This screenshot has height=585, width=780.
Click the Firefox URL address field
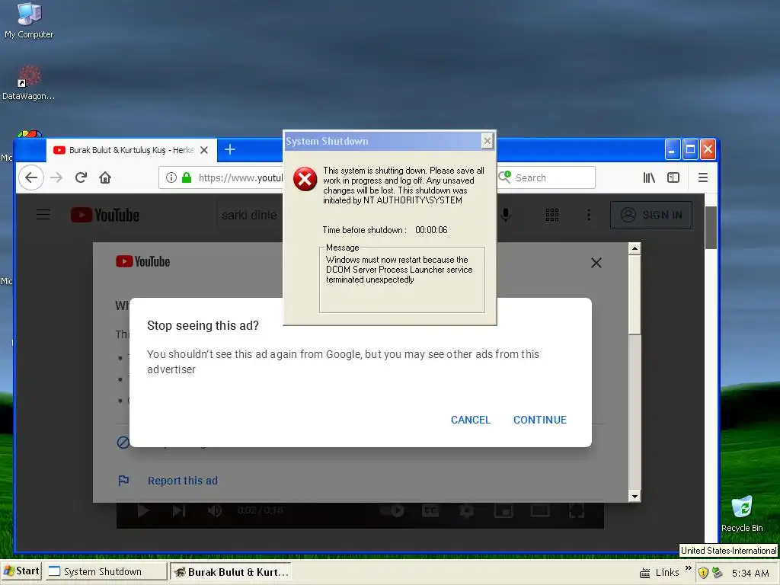coord(240,177)
